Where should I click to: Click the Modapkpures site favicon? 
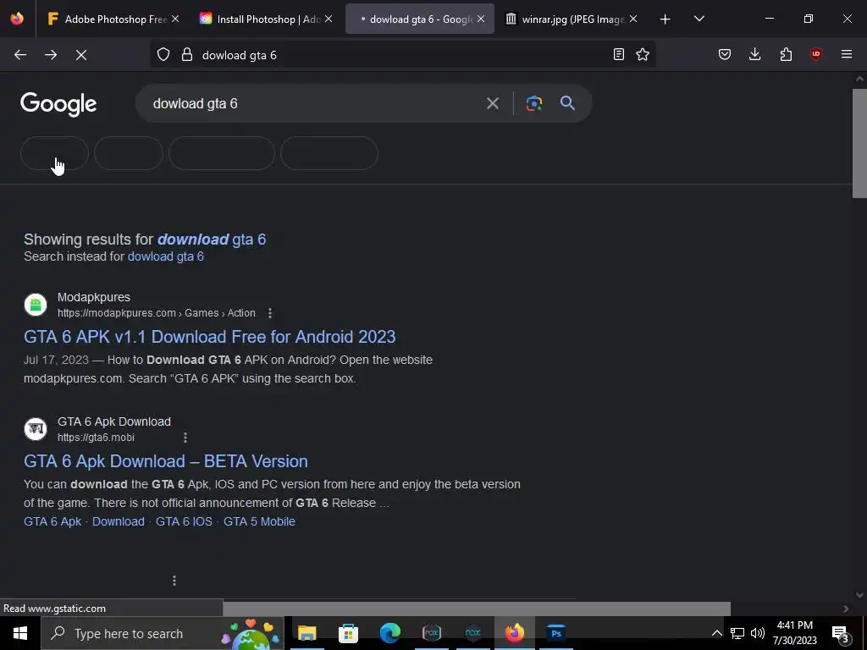(x=36, y=305)
